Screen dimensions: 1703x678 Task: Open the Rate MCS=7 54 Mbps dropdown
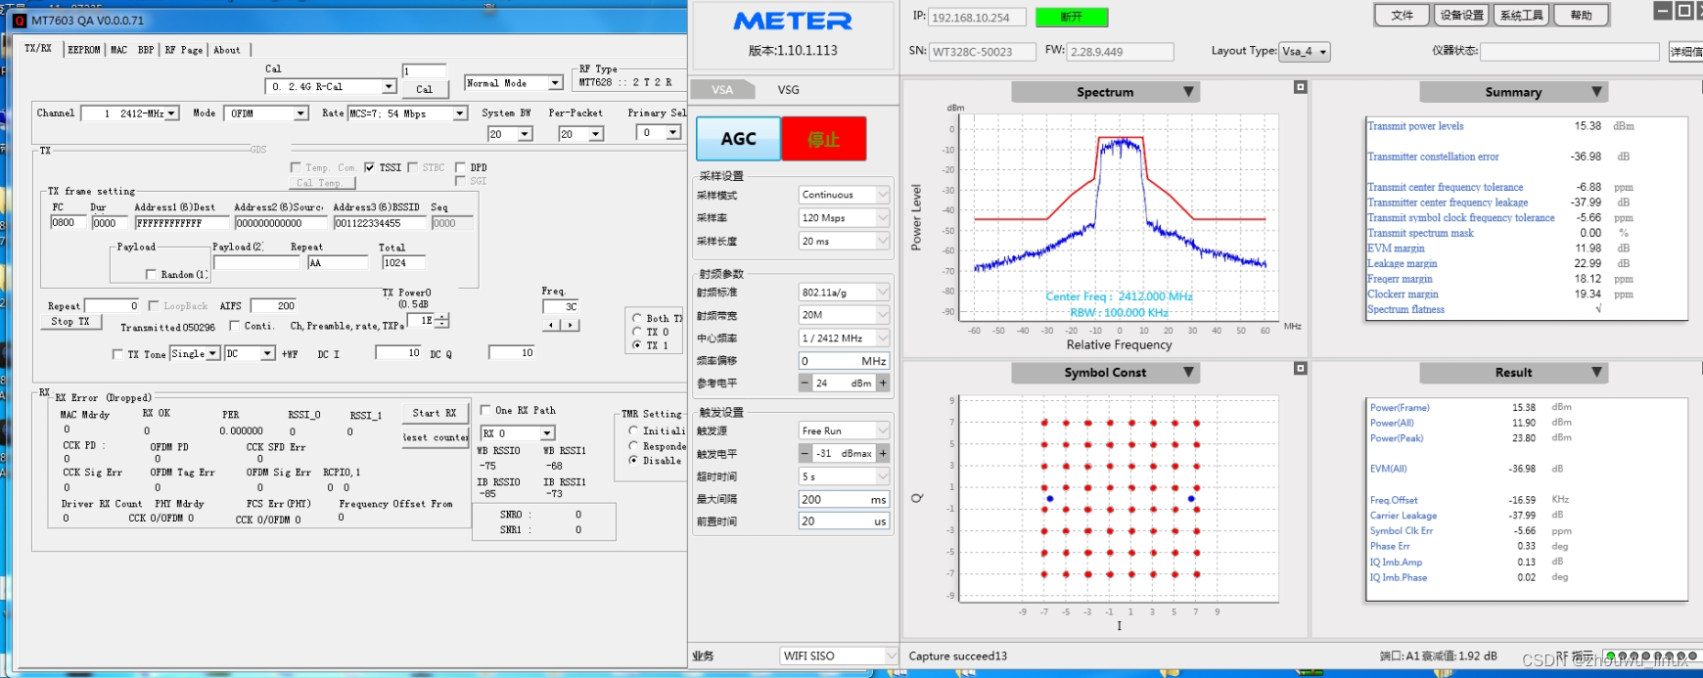click(x=459, y=113)
